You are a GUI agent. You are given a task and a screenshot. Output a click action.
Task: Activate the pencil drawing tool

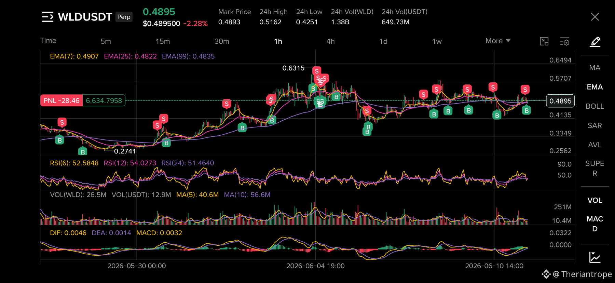[x=595, y=42]
